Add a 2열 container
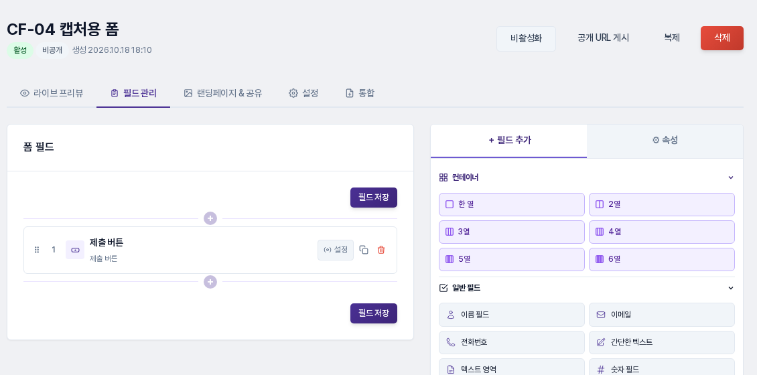The image size is (757, 375). [662, 205]
